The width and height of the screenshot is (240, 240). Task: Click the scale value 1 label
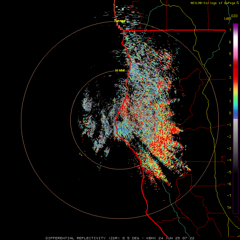230,101
